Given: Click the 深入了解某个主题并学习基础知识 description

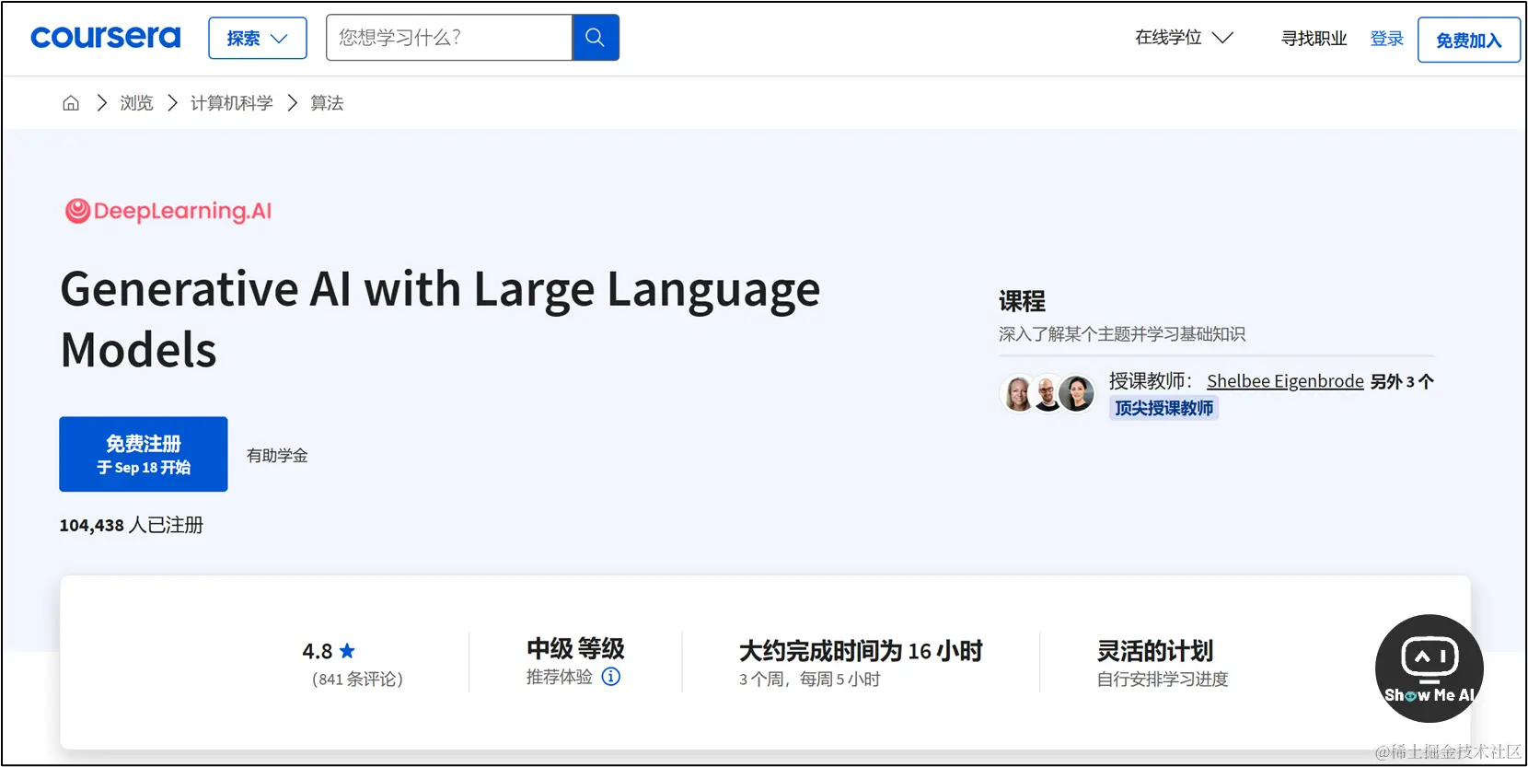Looking at the screenshot, I should 1122,334.
